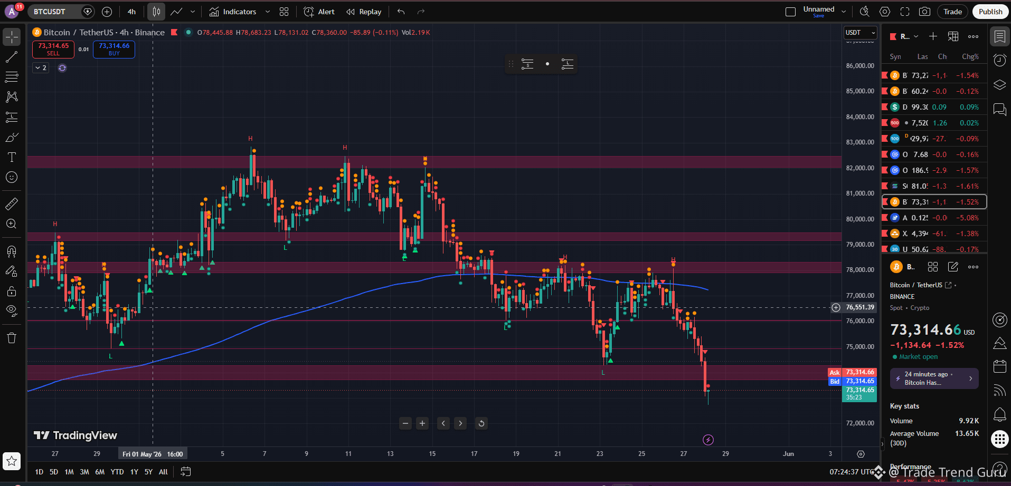Open the Unnamed layout dropdown arrow
This screenshot has height=486, width=1011.
pos(844,12)
